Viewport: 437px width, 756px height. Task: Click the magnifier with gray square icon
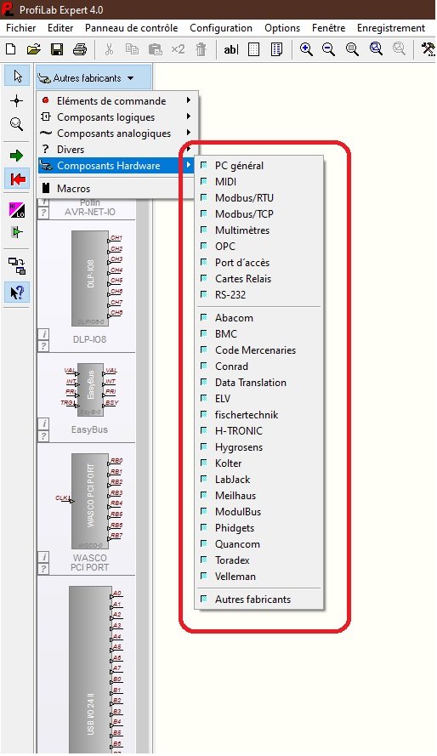[352, 49]
